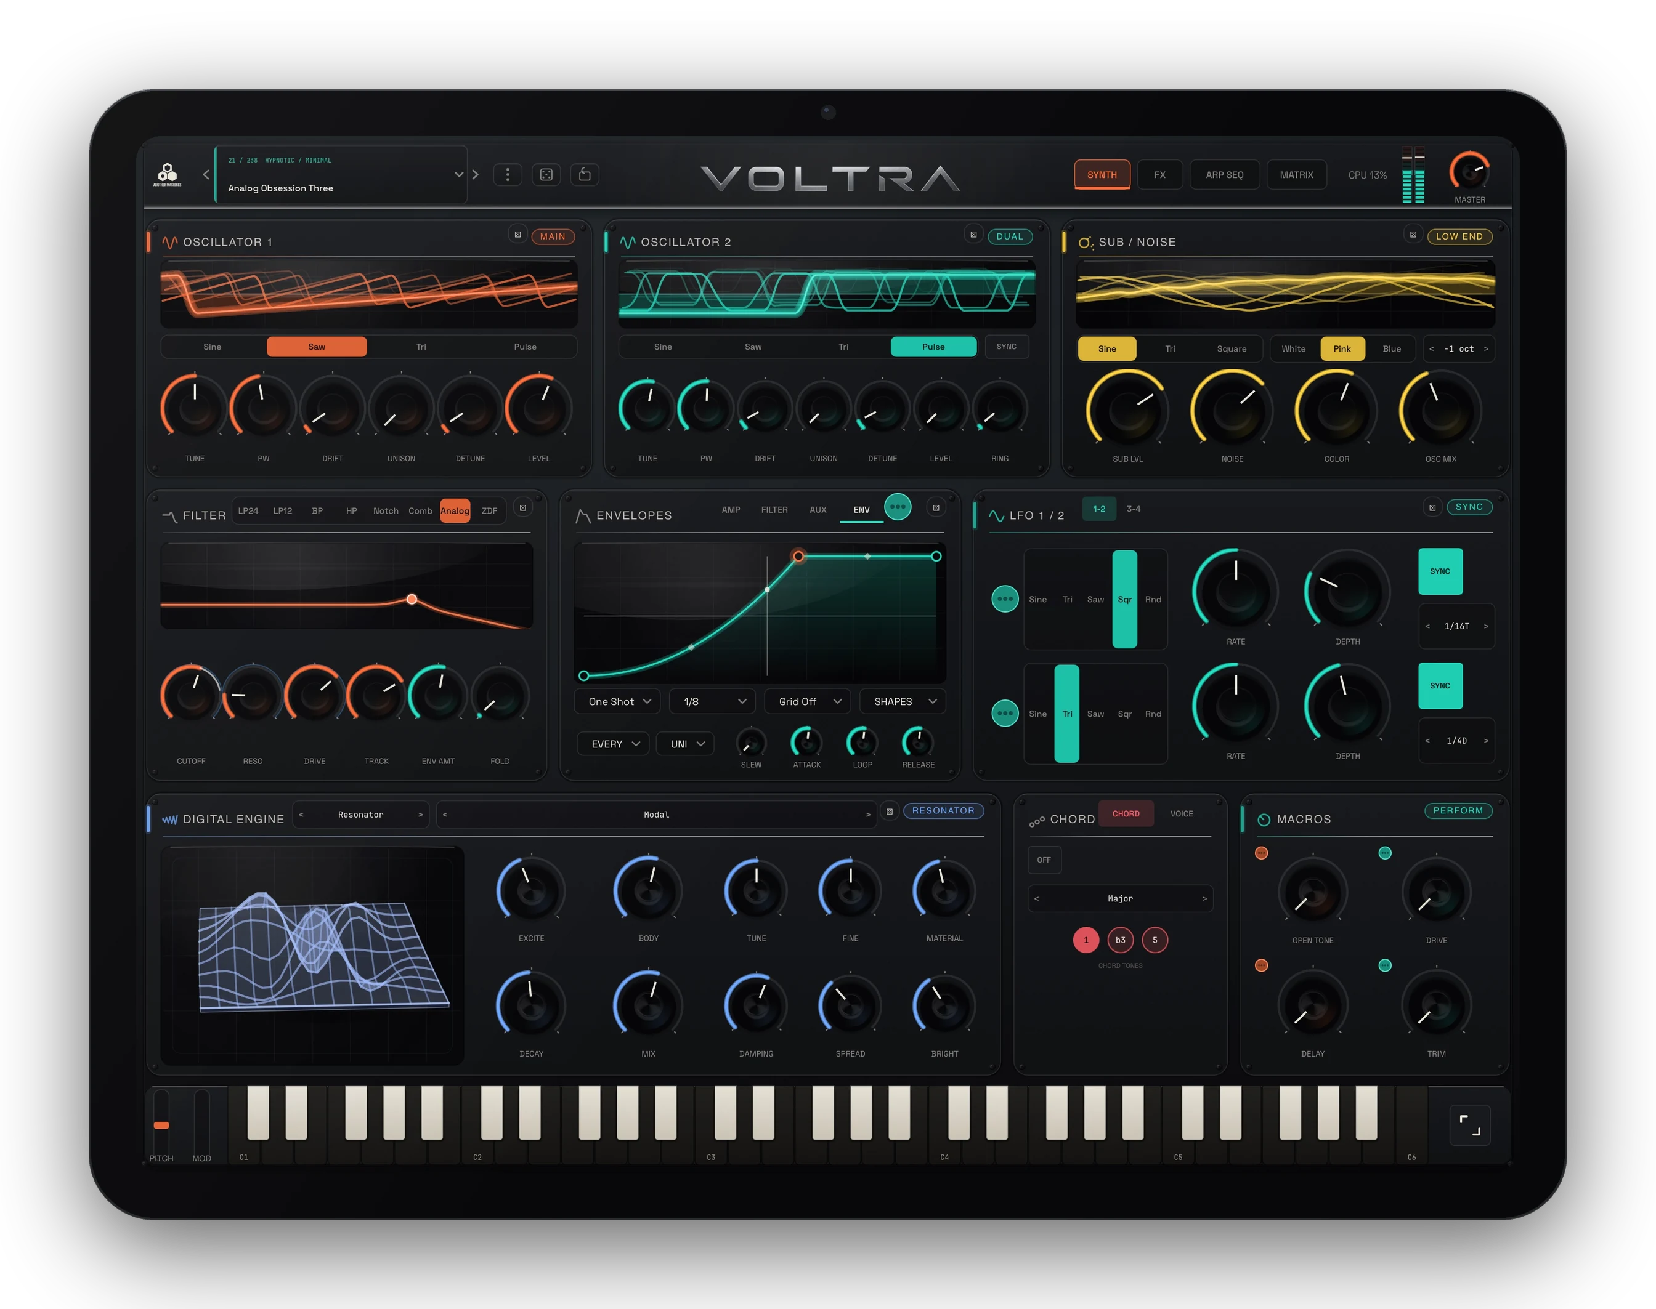The width and height of the screenshot is (1656, 1309).
Task: Open the preset options three-dot menu
Action: (x=508, y=175)
